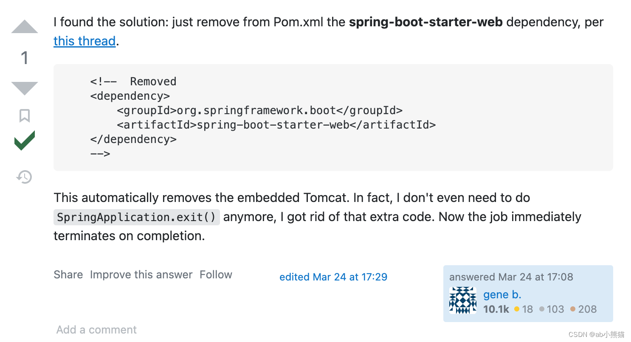Upvote the answer with the up arrow

coord(25,27)
